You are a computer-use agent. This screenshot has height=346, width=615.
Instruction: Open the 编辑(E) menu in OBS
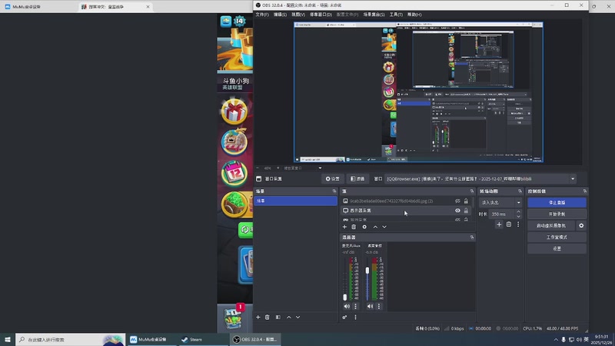pyautogui.click(x=280, y=15)
